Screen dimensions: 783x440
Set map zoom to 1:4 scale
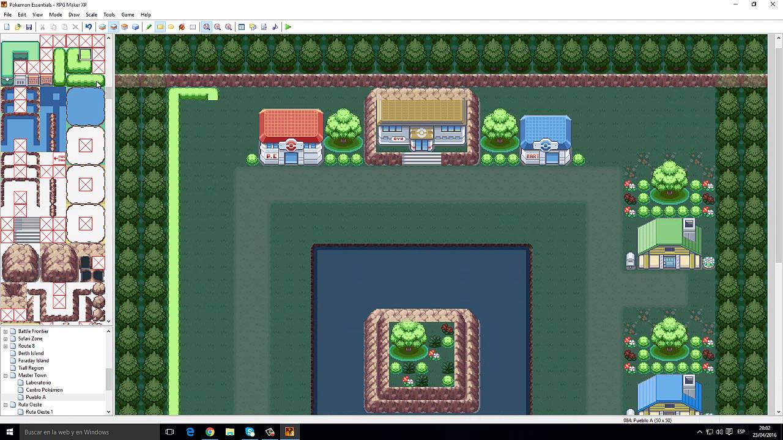point(228,27)
